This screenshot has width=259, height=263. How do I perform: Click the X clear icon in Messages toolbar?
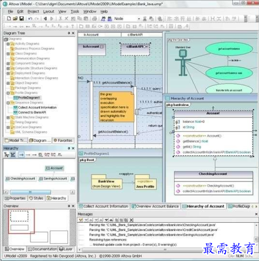point(132,220)
